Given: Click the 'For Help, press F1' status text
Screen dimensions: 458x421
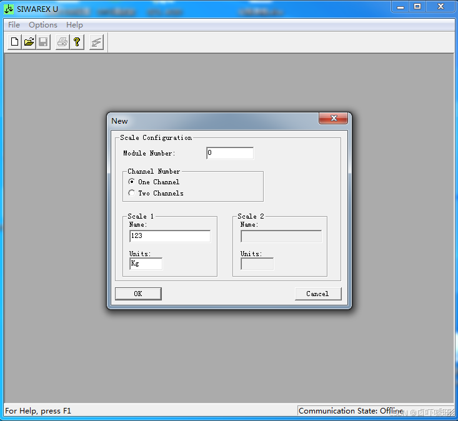Looking at the screenshot, I should coord(38,411).
